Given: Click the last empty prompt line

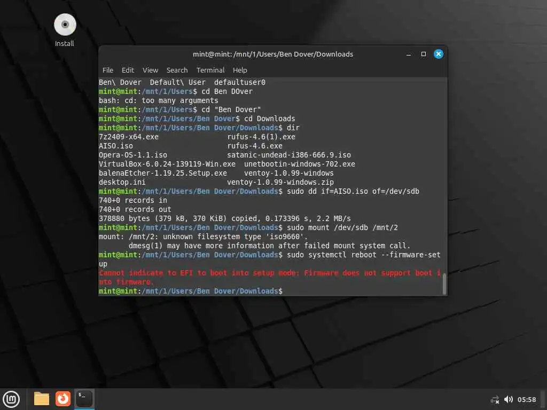Looking at the screenshot, I should pyautogui.click(x=191, y=291).
